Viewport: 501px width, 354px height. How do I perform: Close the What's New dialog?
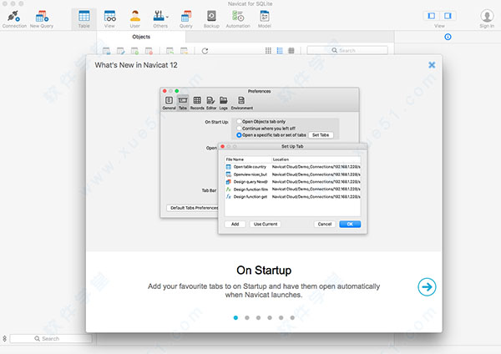coord(432,65)
